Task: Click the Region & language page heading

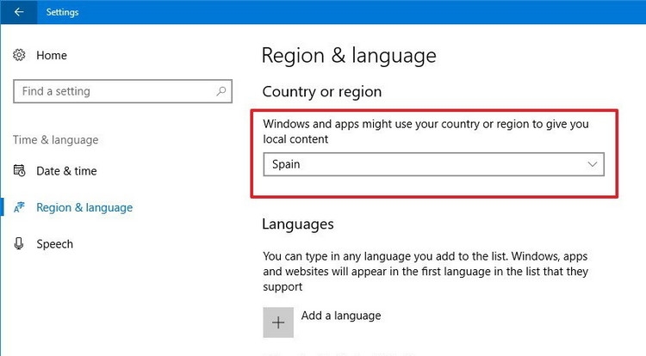Action: point(349,56)
